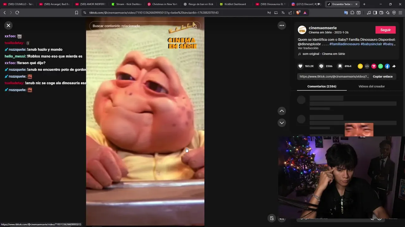Click the yellow repost icon
This screenshot has height=227, width=405.
[x=360, y=66]
